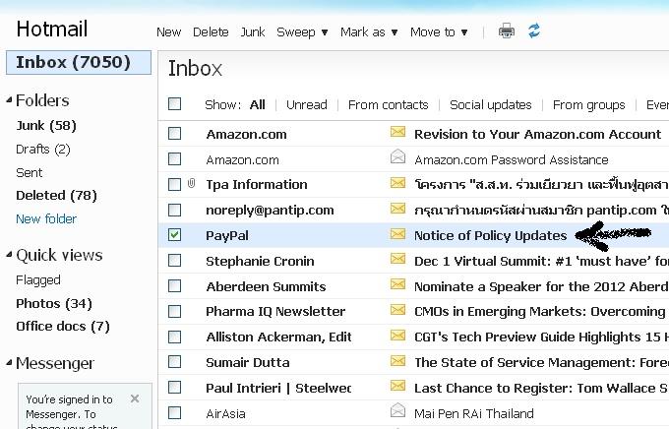Image resolution: width=669 pixels, height=429 pixels.
Task: Tick the AirAsia message checkbox
Action: pos(174,413)
